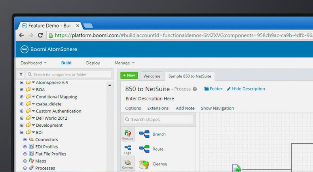Image resolution: width=313 pixels, height=172 pixels.
Task: Expand the BOA folder
Action: 22,90
